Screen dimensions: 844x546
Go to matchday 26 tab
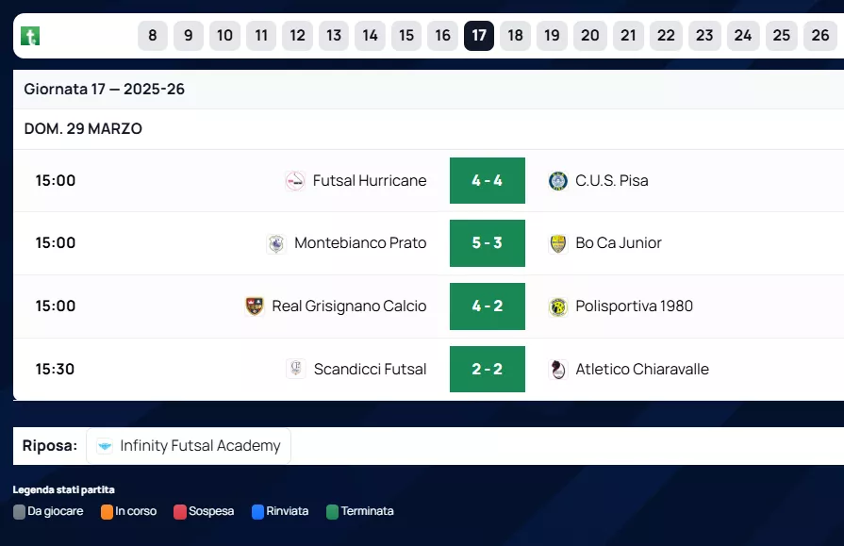coord(820,36)
